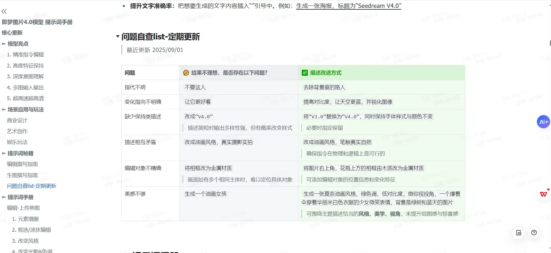Image resolution: width=551 pixels, height=253 pixels.
Task: Click the 改成“V4.0” example text
Action: [x=199, y=117]
